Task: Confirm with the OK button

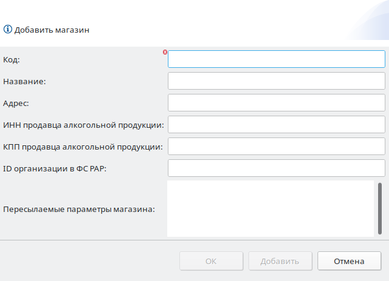Action: pyautogui.click(x=211, y=261)
